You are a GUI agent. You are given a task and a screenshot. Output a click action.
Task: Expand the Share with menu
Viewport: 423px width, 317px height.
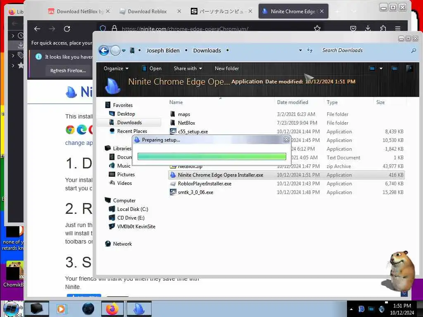coord(188,69)
